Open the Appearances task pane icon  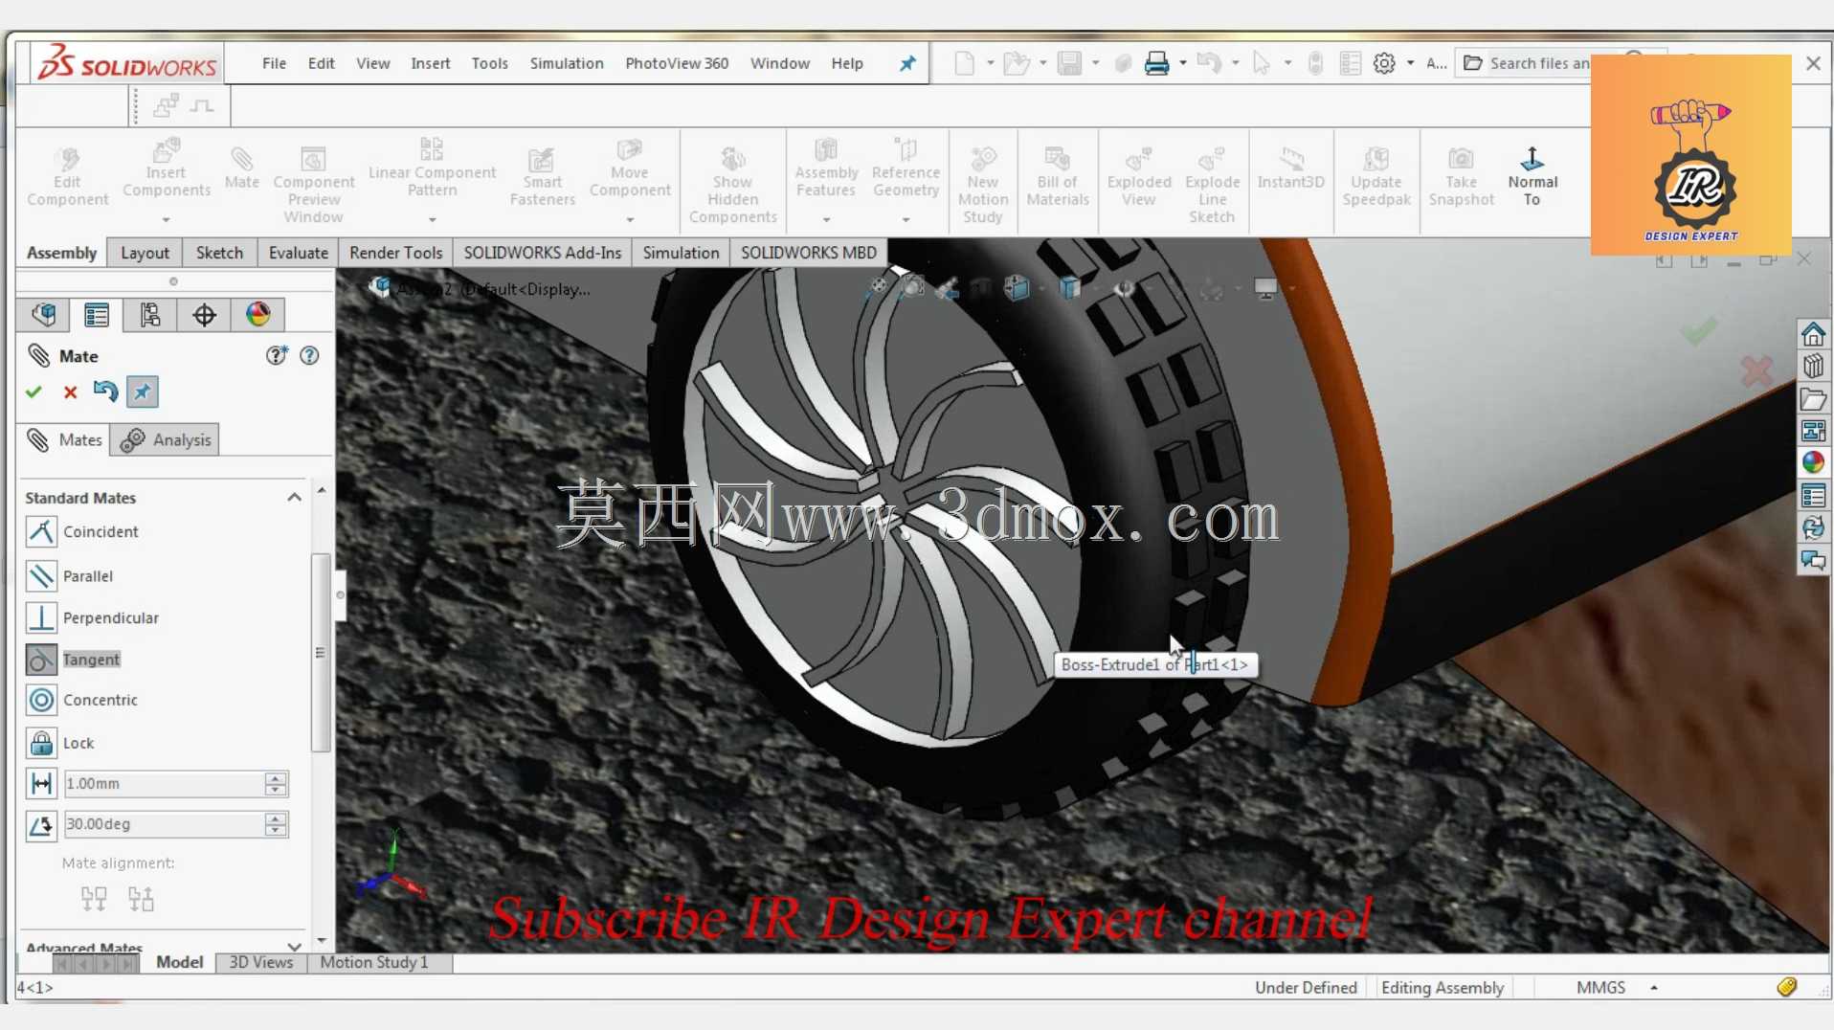pyautogui.click(x=1813, y=463)
